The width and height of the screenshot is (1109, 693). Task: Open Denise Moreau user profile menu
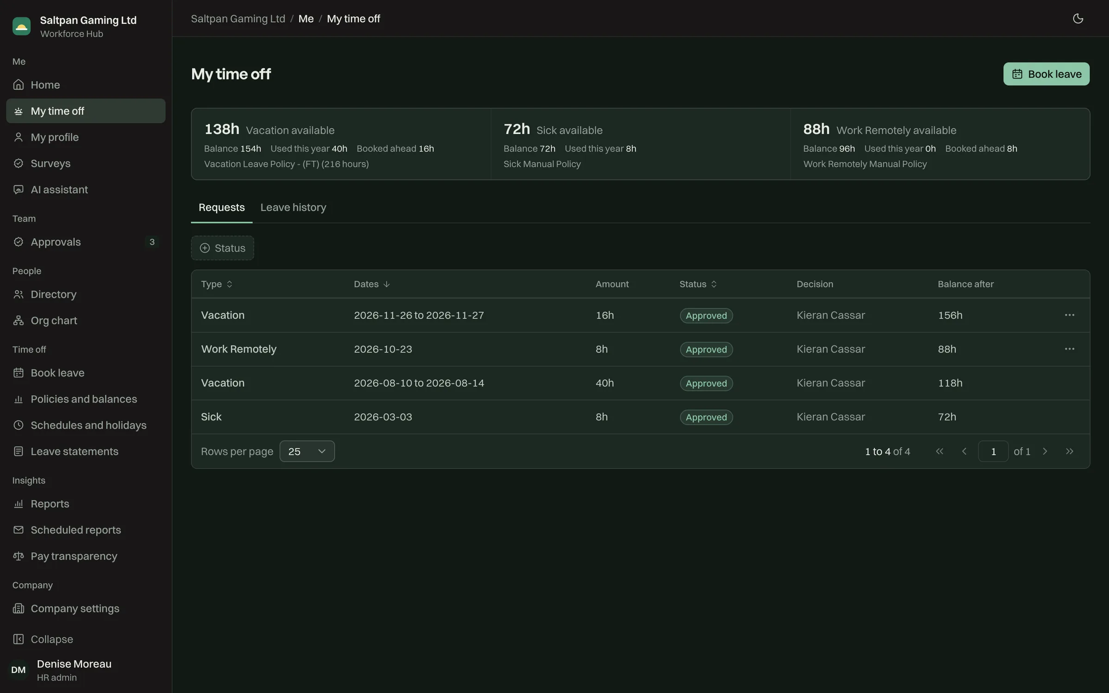[86, 670]
